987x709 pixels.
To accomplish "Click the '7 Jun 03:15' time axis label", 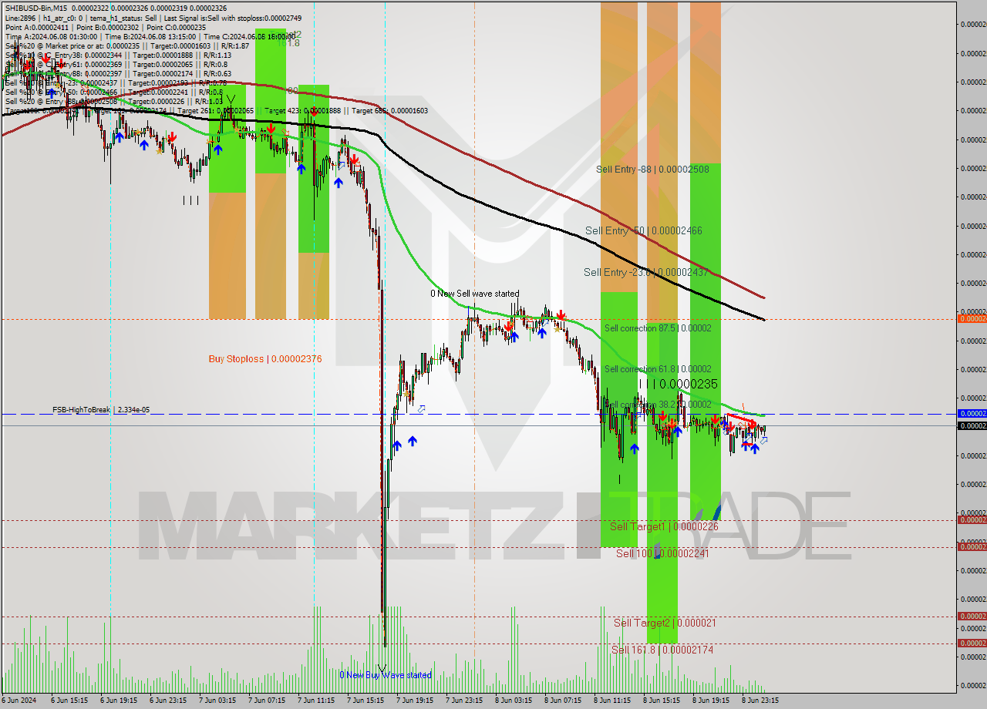I will coord(217,701).
